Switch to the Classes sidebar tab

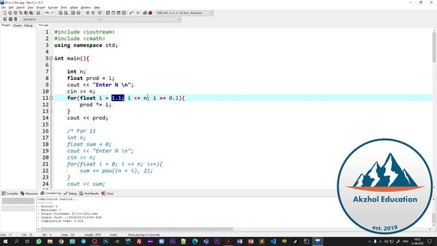[x=17, y=25]
